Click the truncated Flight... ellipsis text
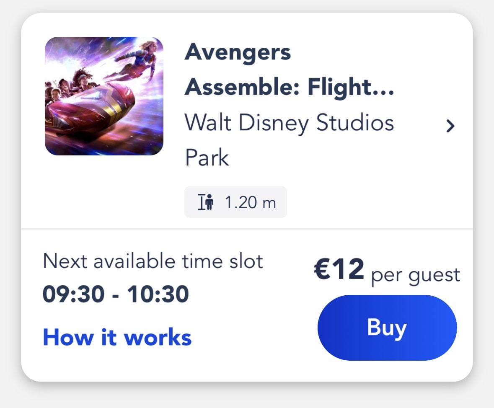The image size is (494, 408). click(351, 87)
